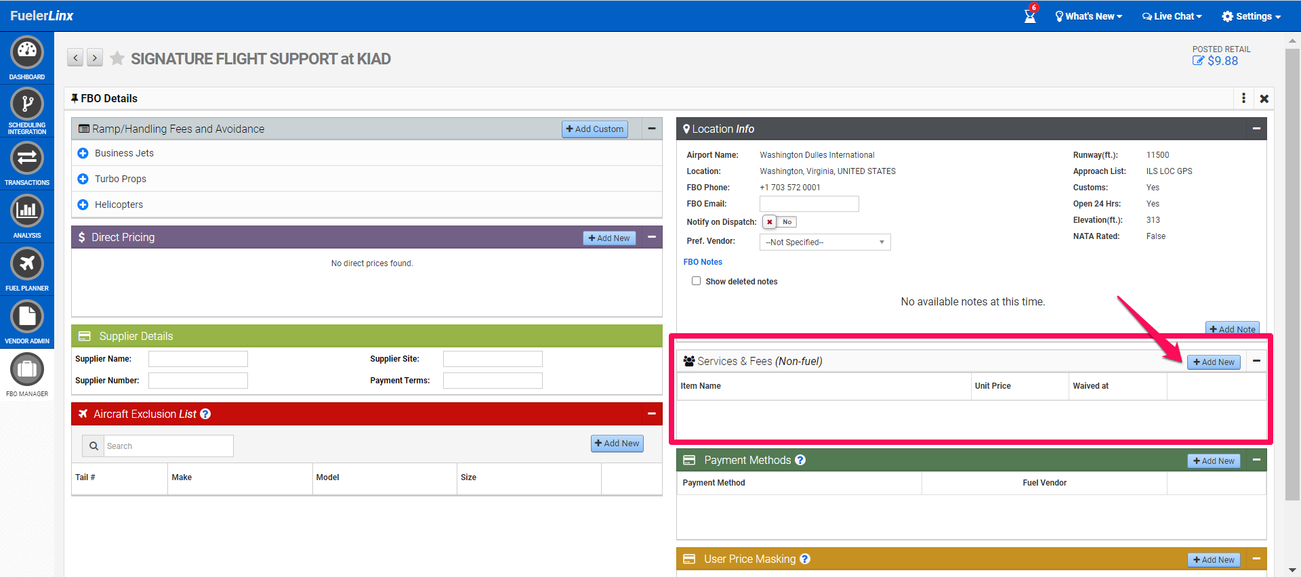
Task: Click the FBO Details pin icon
Action: 75,98
